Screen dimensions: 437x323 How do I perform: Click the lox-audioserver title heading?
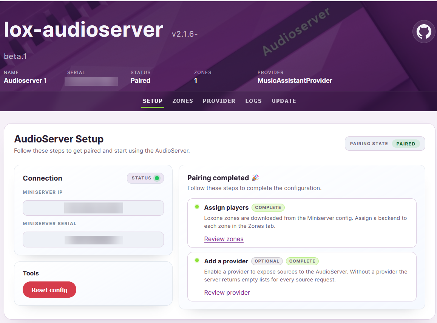(83, 29)
